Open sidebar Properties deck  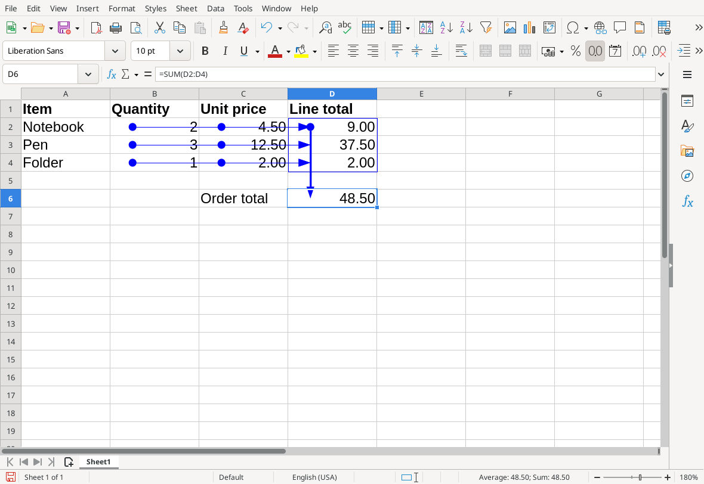tap(687, 101)
